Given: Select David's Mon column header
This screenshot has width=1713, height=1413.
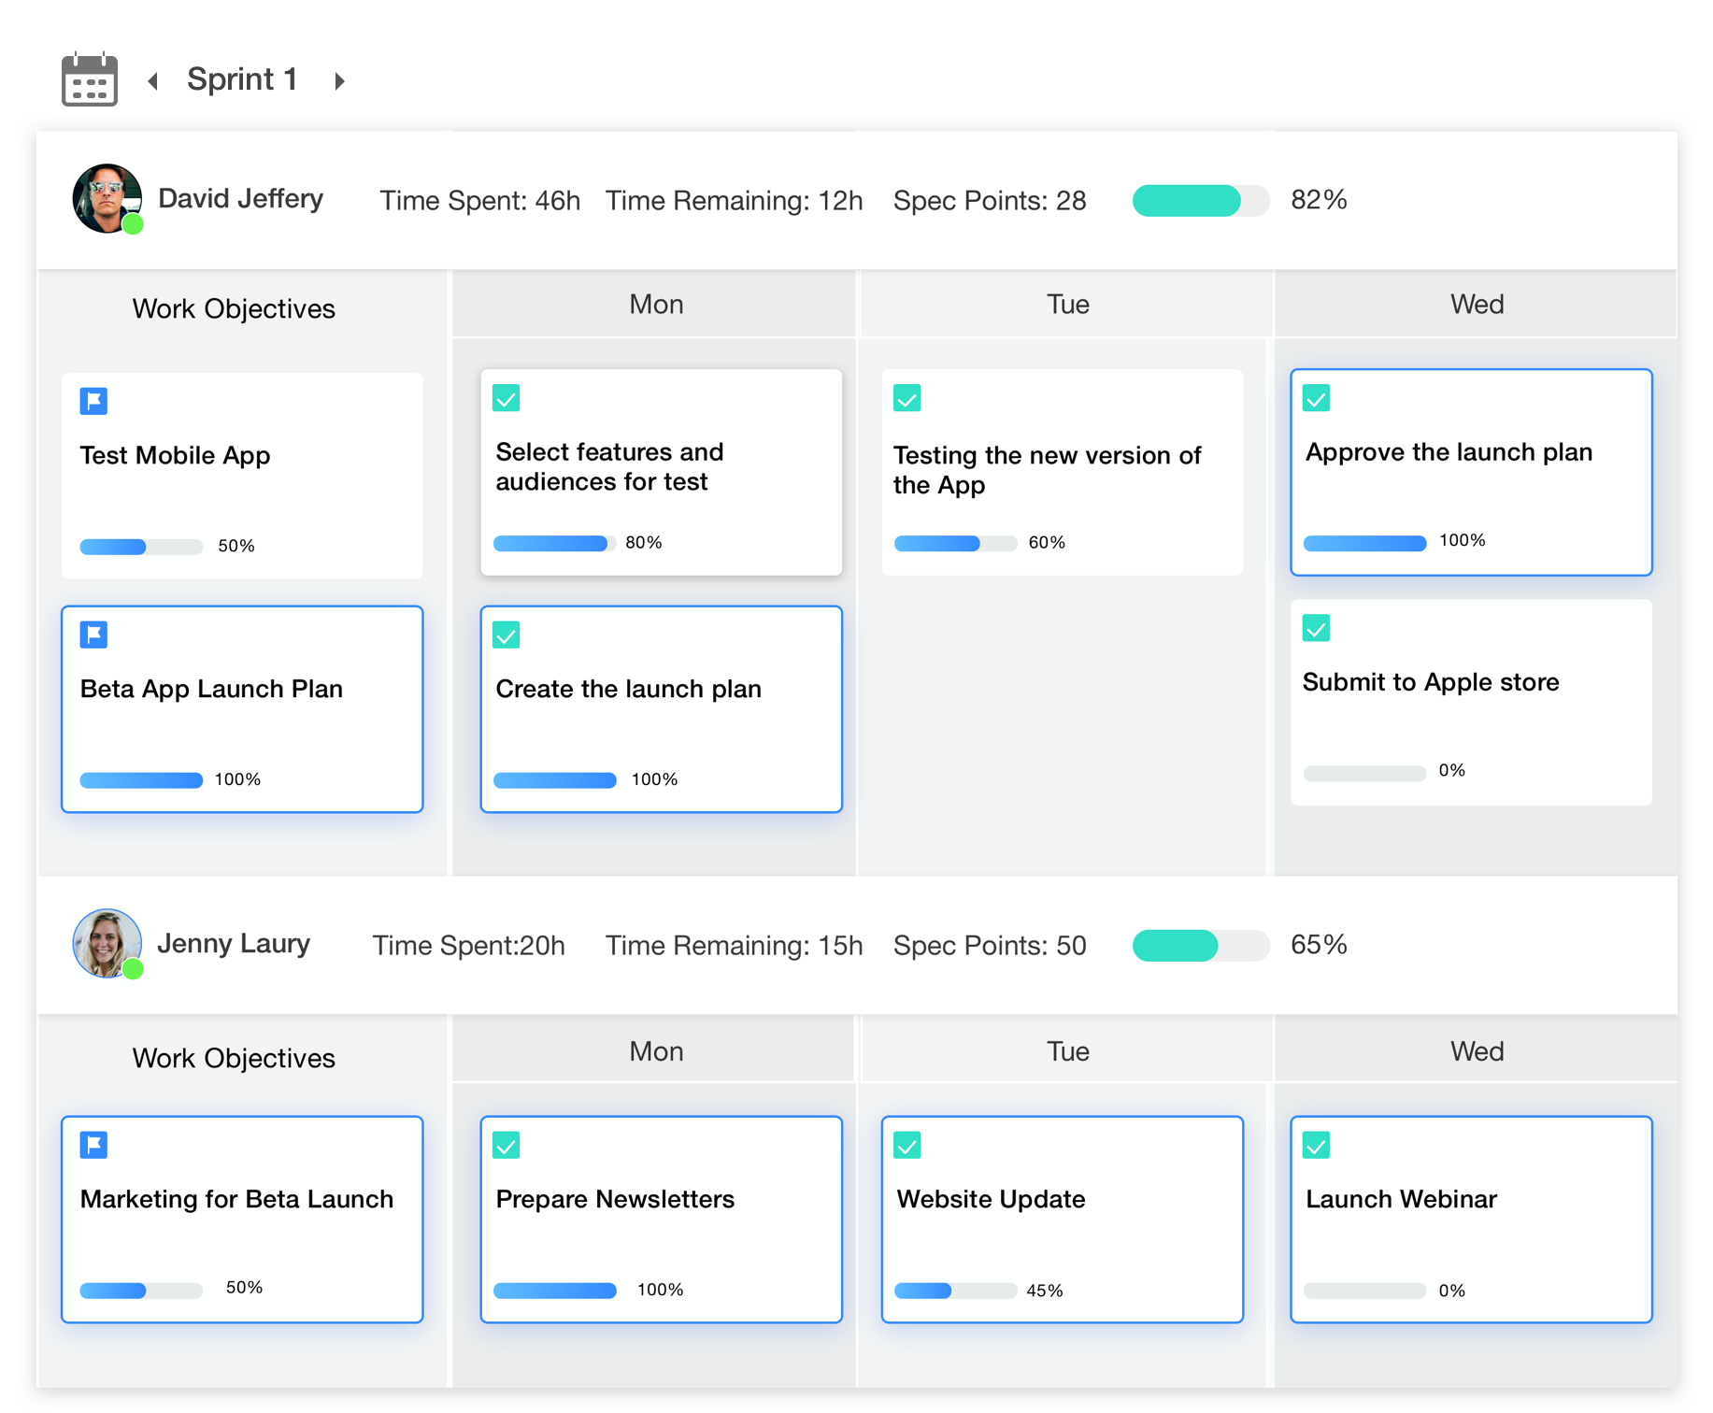Looking at the screenshot, I should 655,305.
